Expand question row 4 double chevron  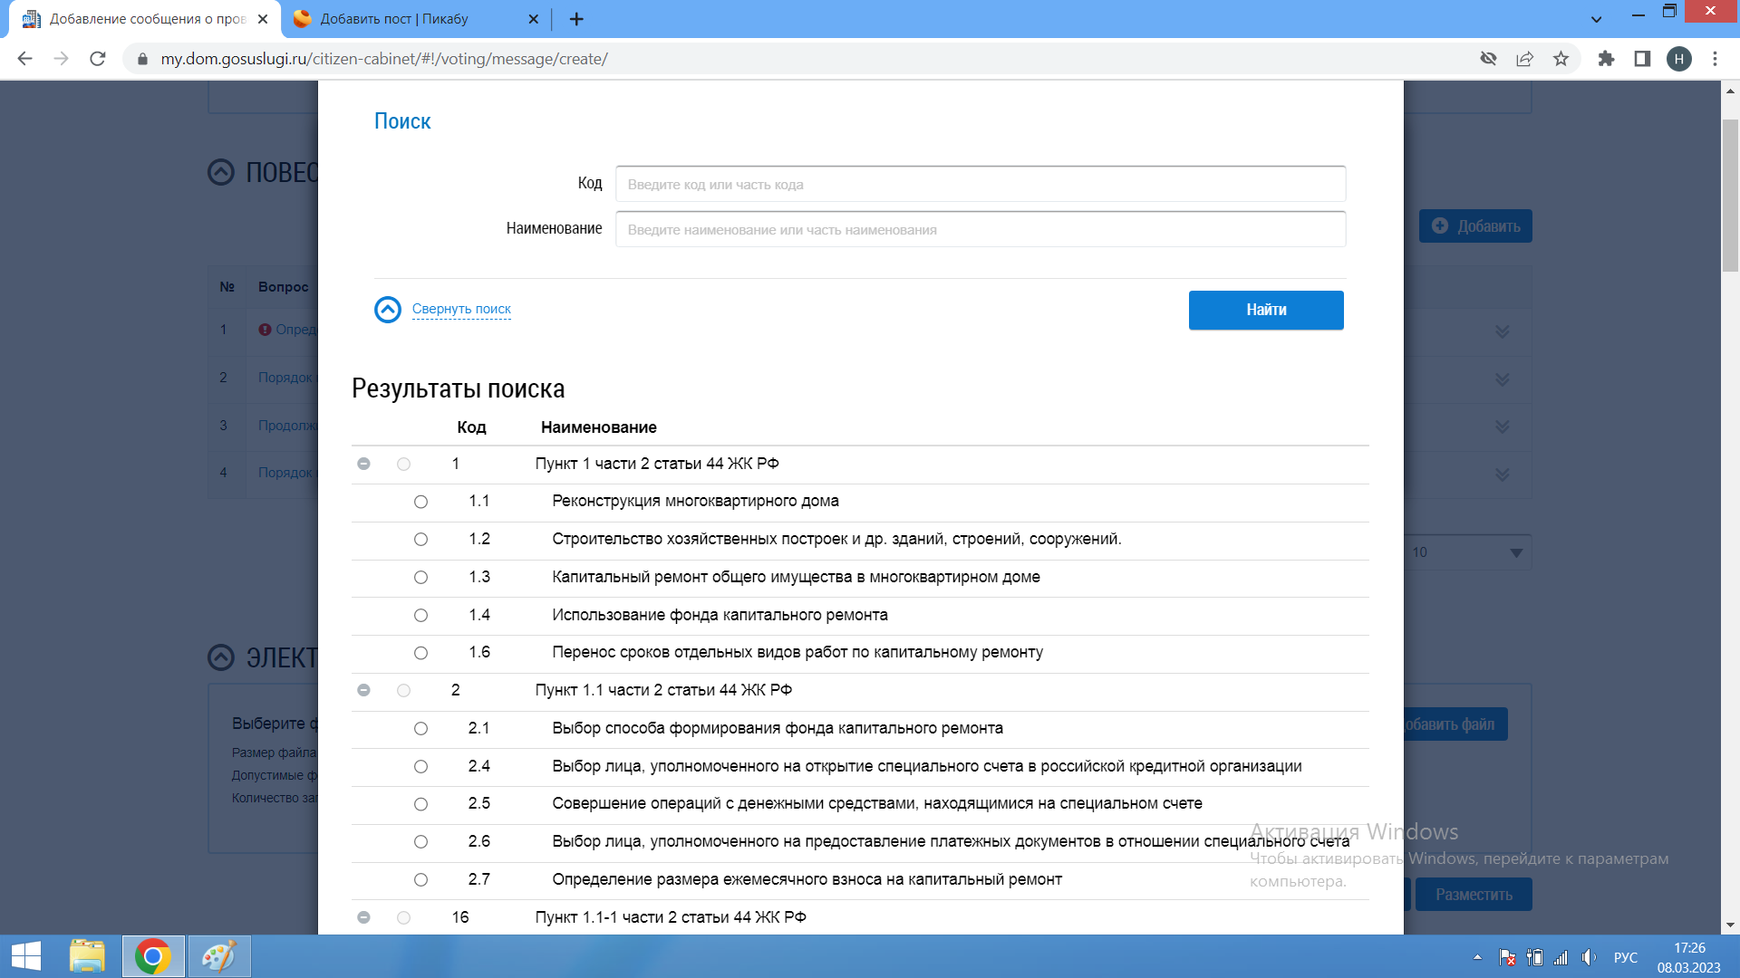pyautogui.click(x=1503, y=475)
